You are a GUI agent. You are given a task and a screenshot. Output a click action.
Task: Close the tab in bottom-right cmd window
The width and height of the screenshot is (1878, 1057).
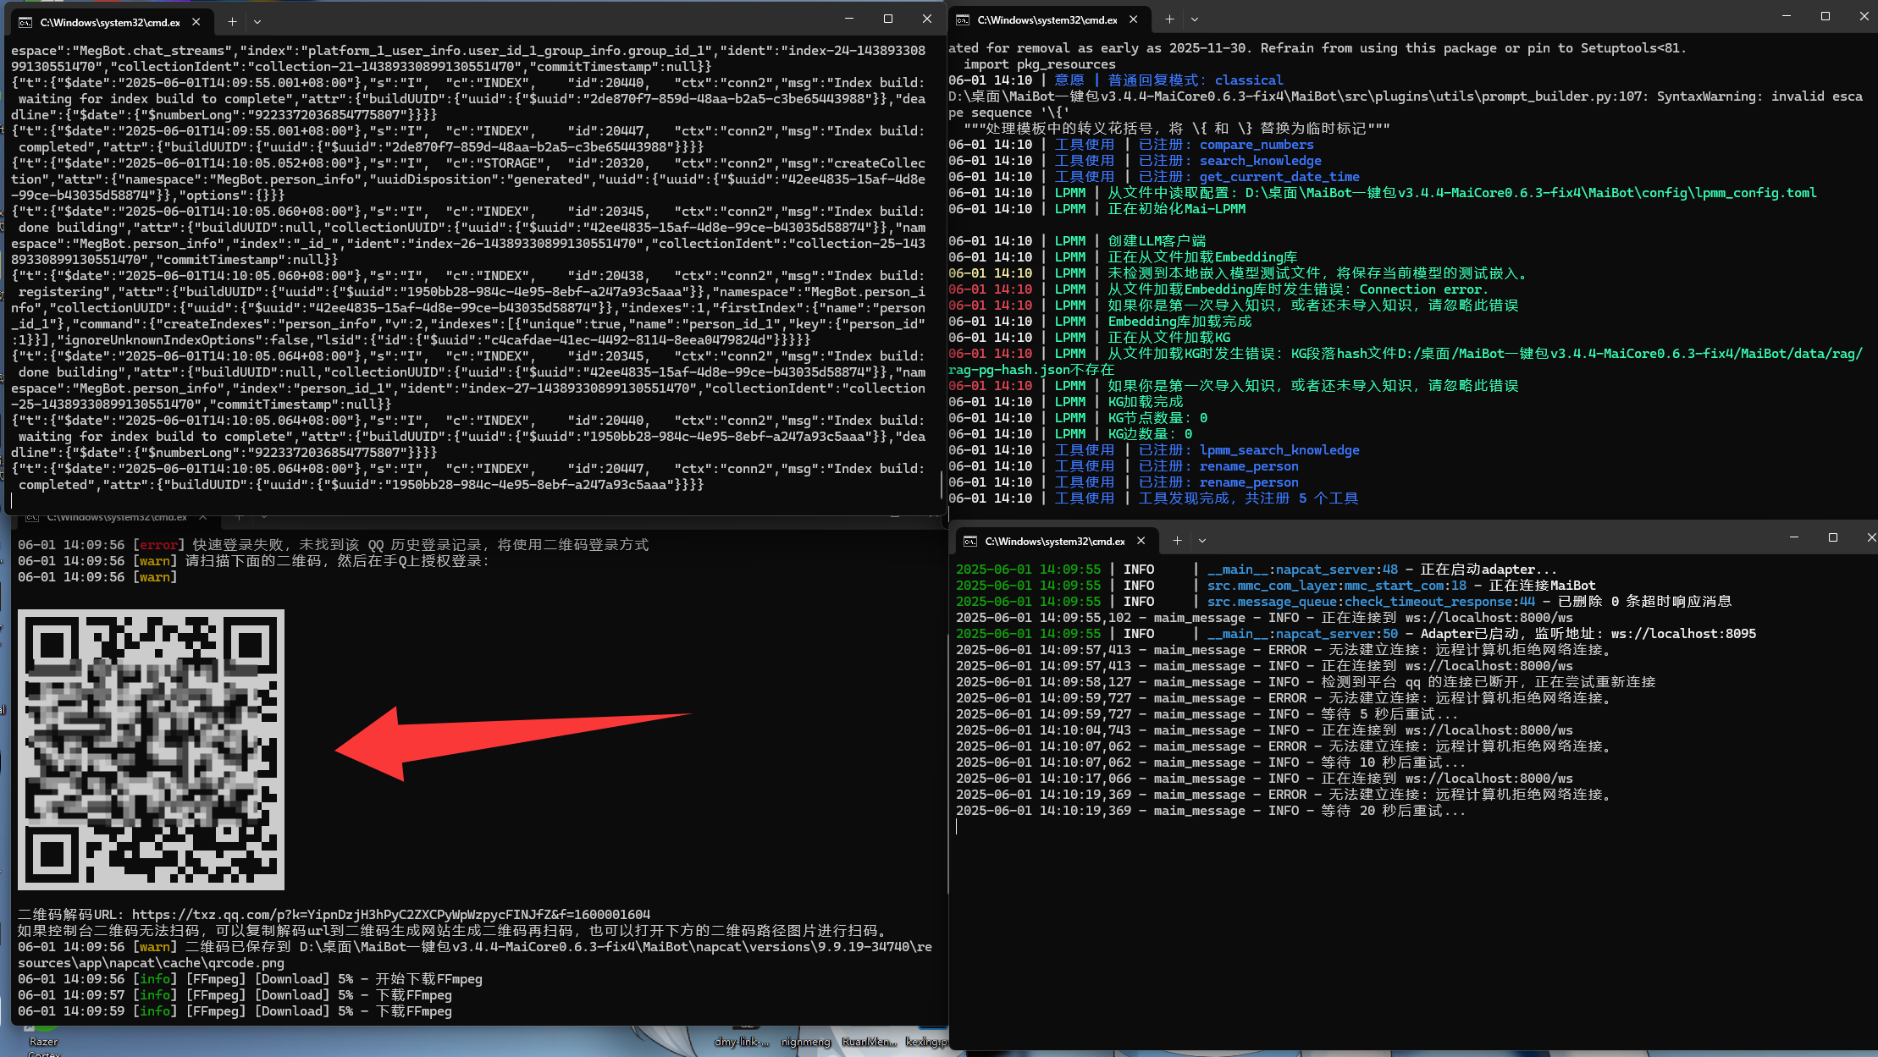coord(1141,541)
